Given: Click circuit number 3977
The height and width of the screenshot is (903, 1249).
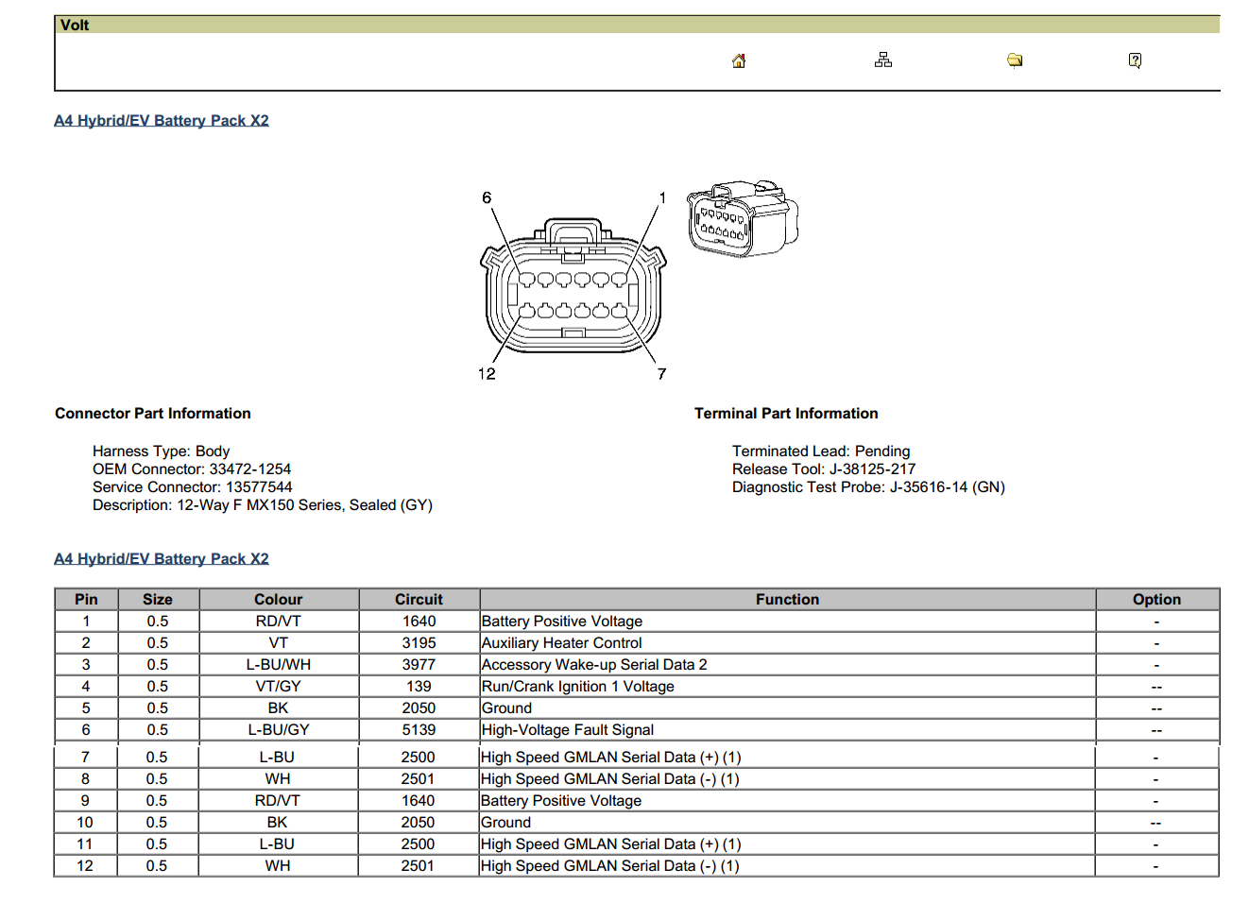Looking at the screenshot, I should (x=419, y=664).
